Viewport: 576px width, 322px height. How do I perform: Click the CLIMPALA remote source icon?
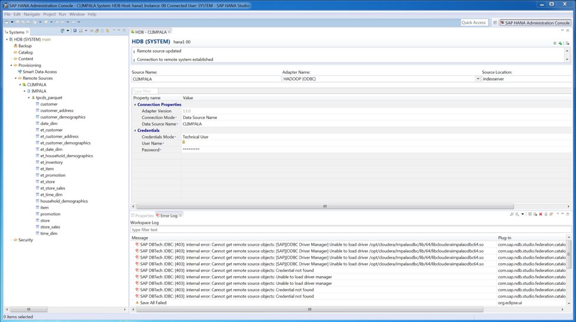24,84
